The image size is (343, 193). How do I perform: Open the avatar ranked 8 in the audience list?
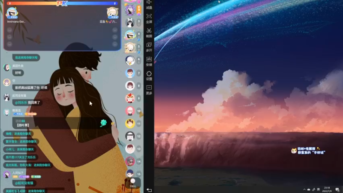(130, 86)
